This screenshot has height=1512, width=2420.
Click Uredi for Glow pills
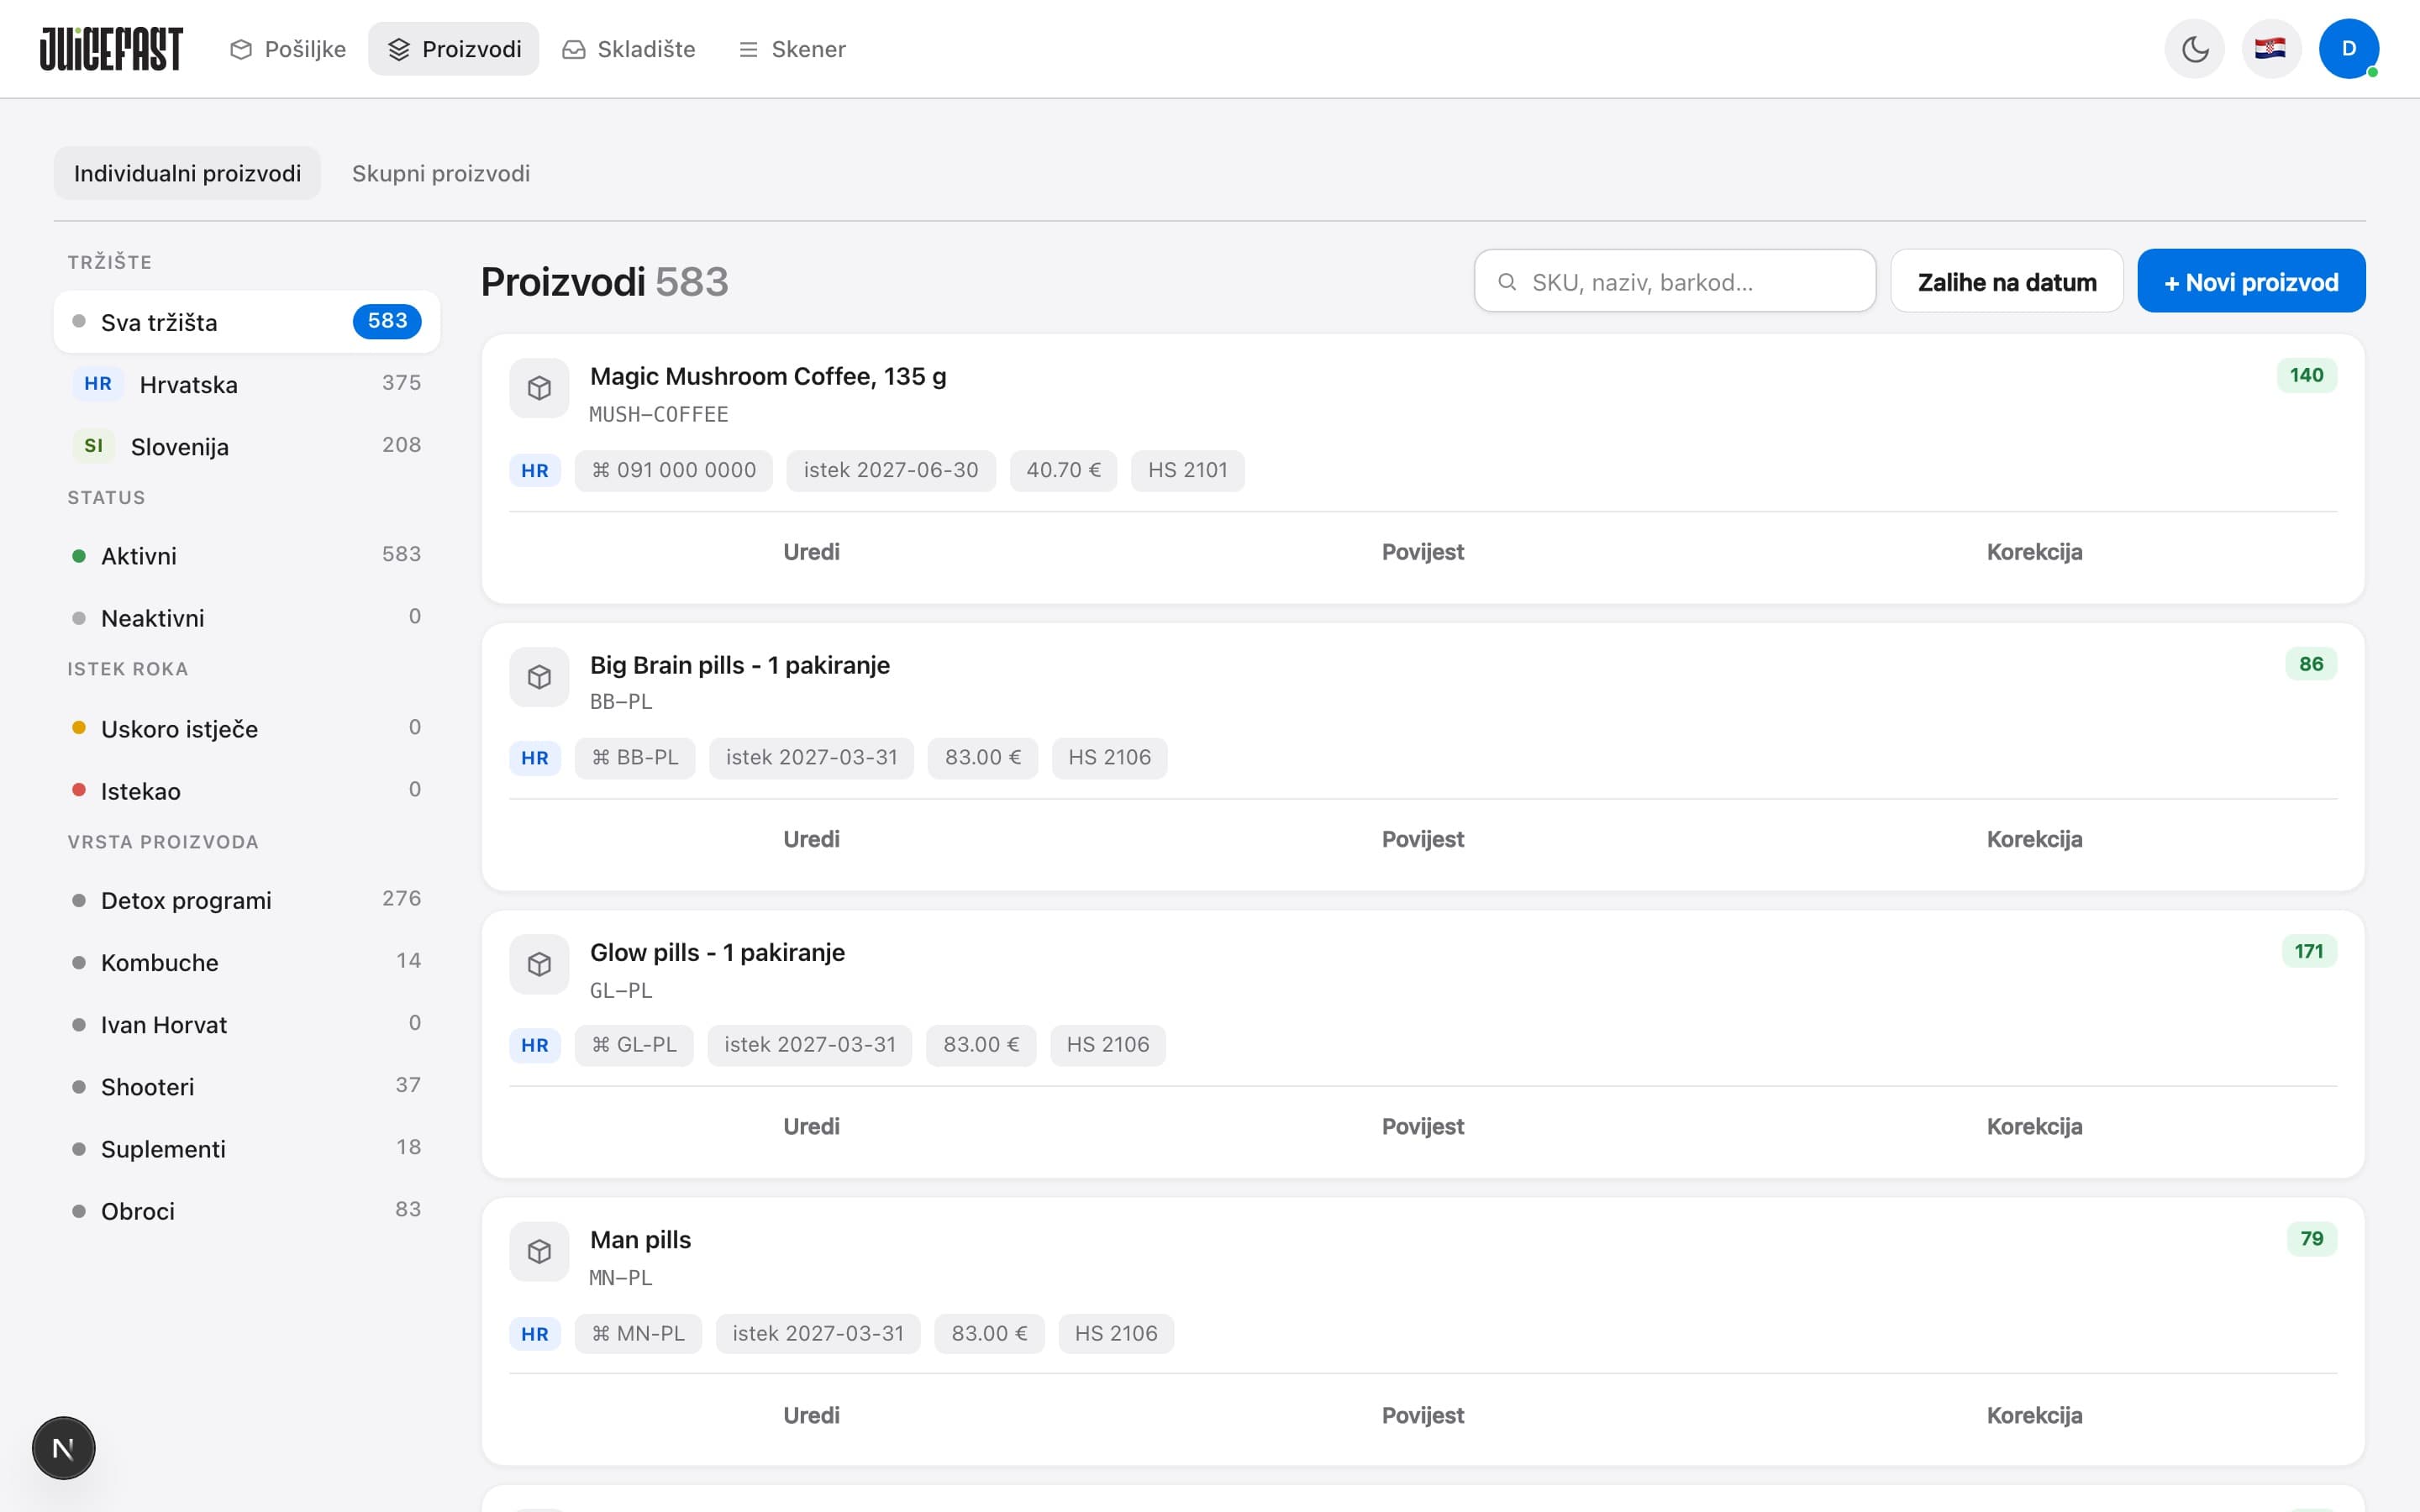tap(812, 1126)
